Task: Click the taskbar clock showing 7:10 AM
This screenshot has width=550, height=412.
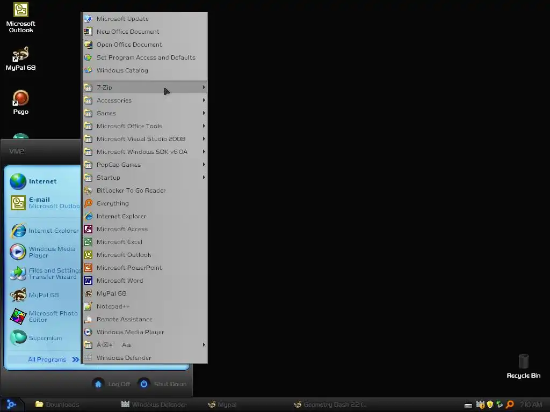Action: point(531,404)
